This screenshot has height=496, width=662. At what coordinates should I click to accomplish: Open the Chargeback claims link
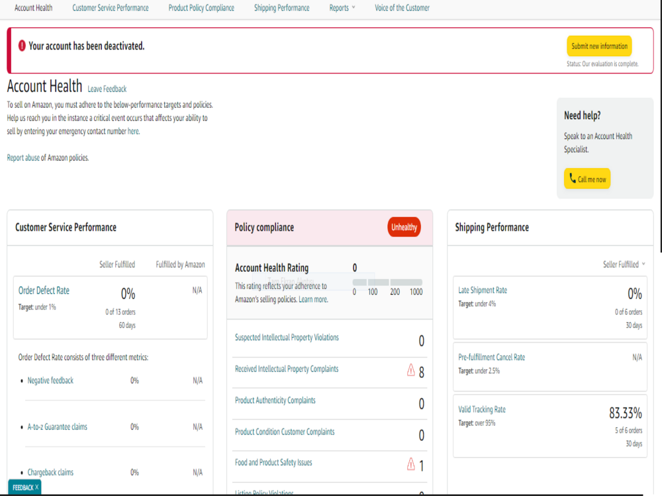pos(50,472)
